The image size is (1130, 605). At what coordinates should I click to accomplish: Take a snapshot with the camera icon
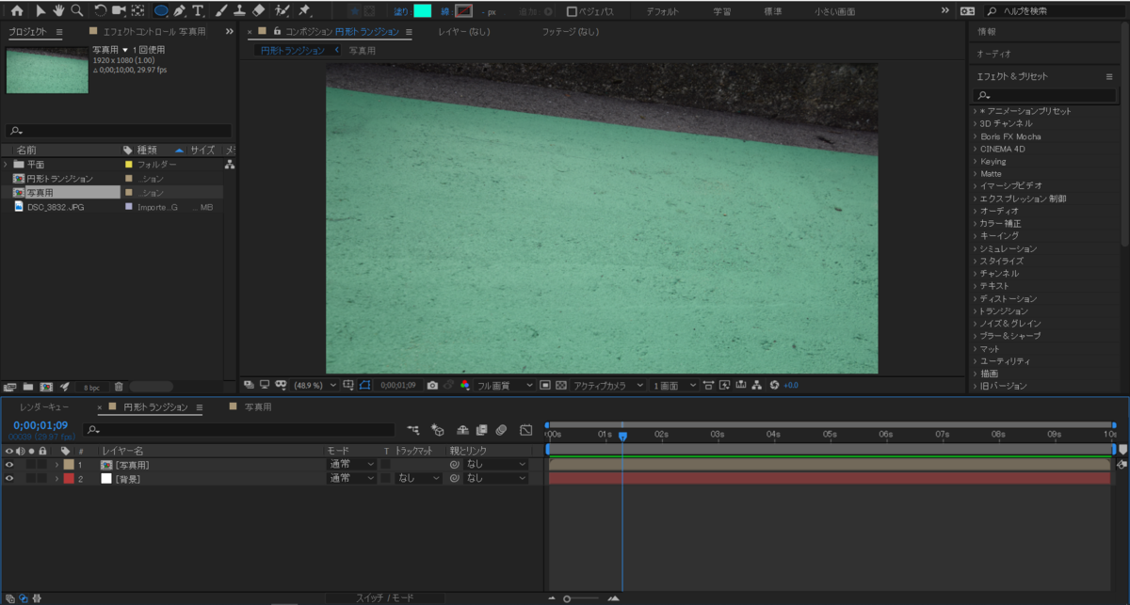click(x=432, y=385)
